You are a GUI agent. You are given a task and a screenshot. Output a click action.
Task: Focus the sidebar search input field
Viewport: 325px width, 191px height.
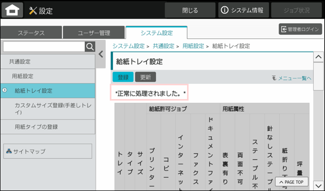44,46
